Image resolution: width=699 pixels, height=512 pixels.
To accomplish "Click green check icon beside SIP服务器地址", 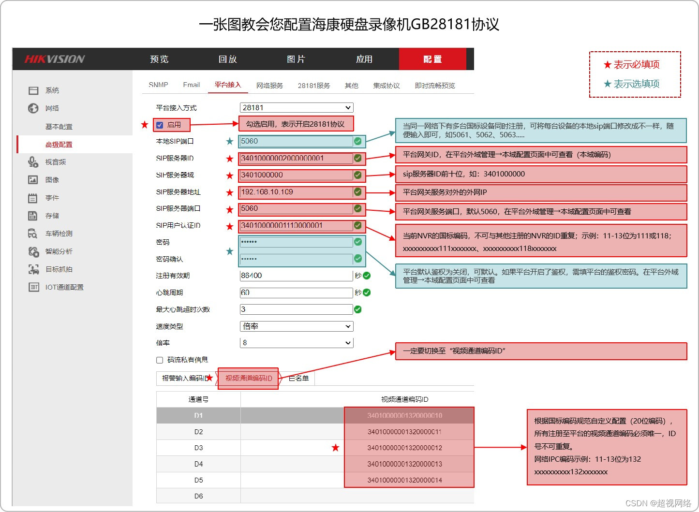I will (x=357, y=192).
